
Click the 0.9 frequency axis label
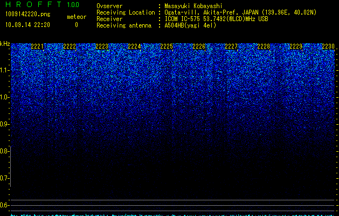(x=5, y=124)
